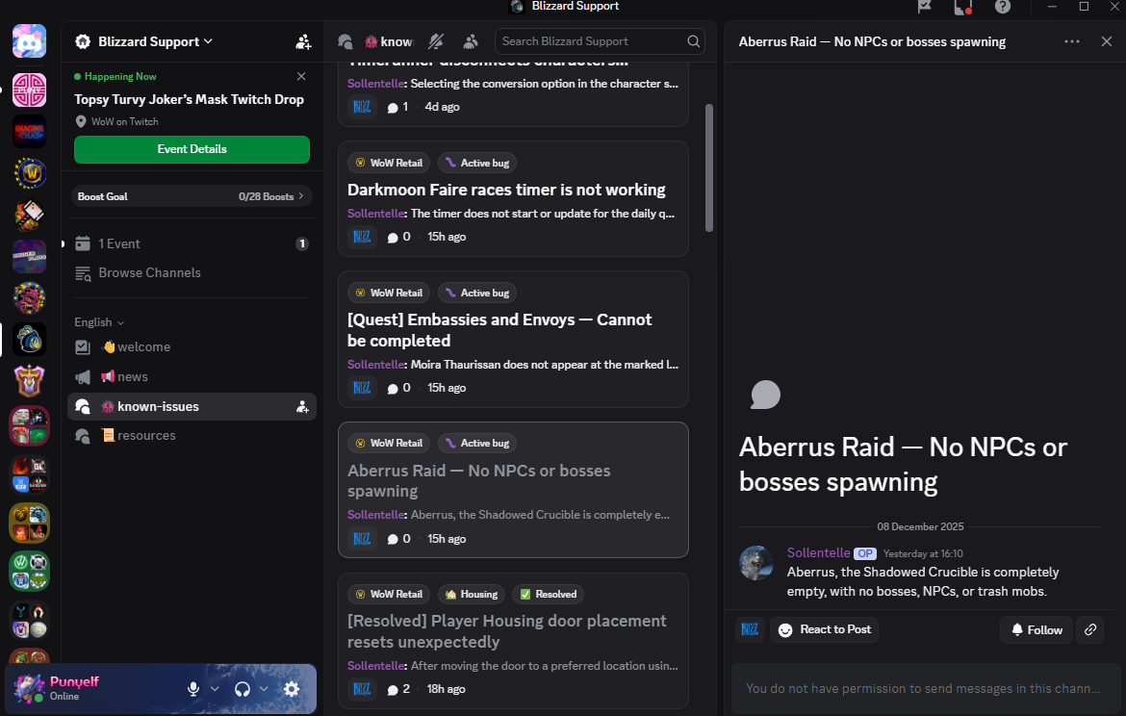Open the inbox flag icon in title bar

coord(925,7)
